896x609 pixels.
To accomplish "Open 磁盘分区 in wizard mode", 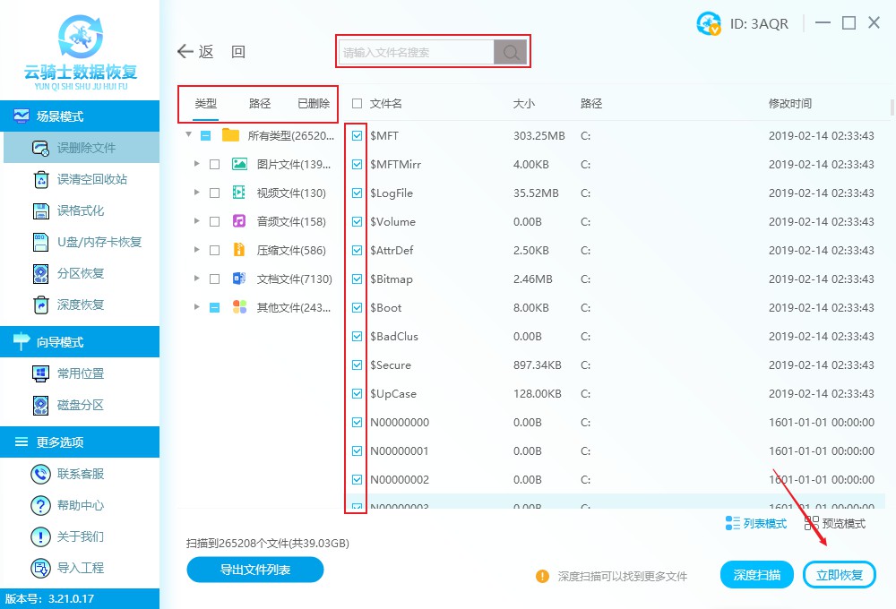I will tap(39, 406).
